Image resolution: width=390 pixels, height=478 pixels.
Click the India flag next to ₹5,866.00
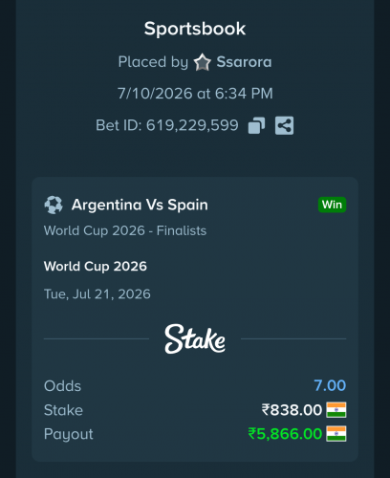pos(336,434)
